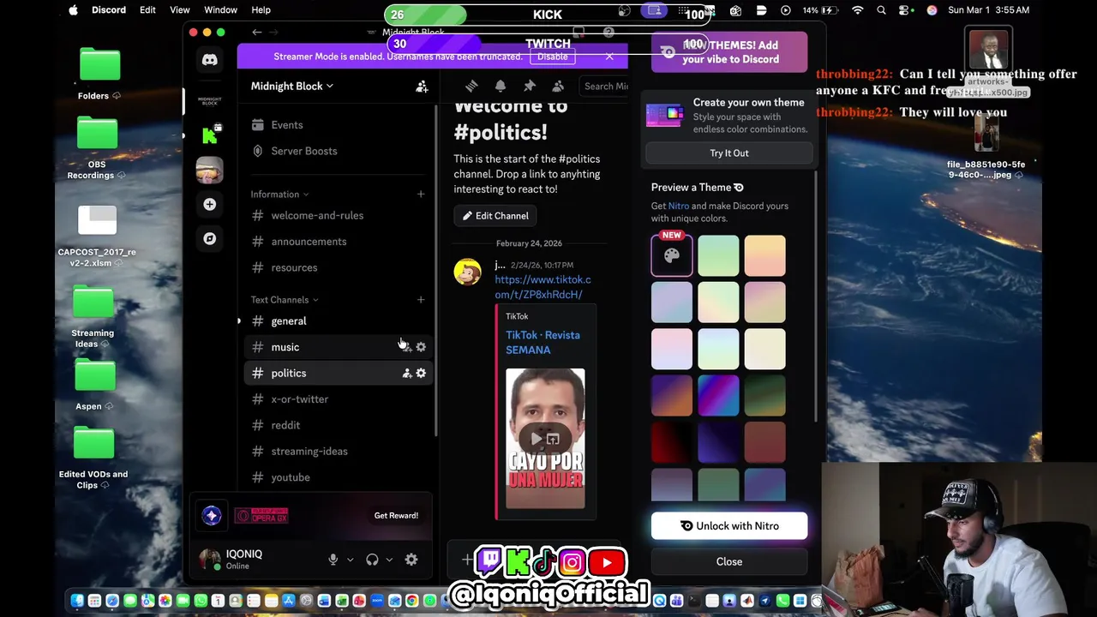This screenshot has width=1097, height=617.
Task: Open the x-or-twitter channel
Action: tap(338, 399)
